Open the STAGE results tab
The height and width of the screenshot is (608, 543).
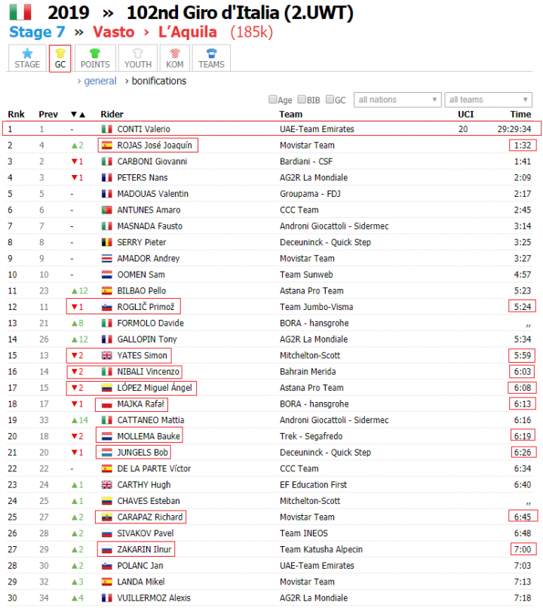(27, 58)
